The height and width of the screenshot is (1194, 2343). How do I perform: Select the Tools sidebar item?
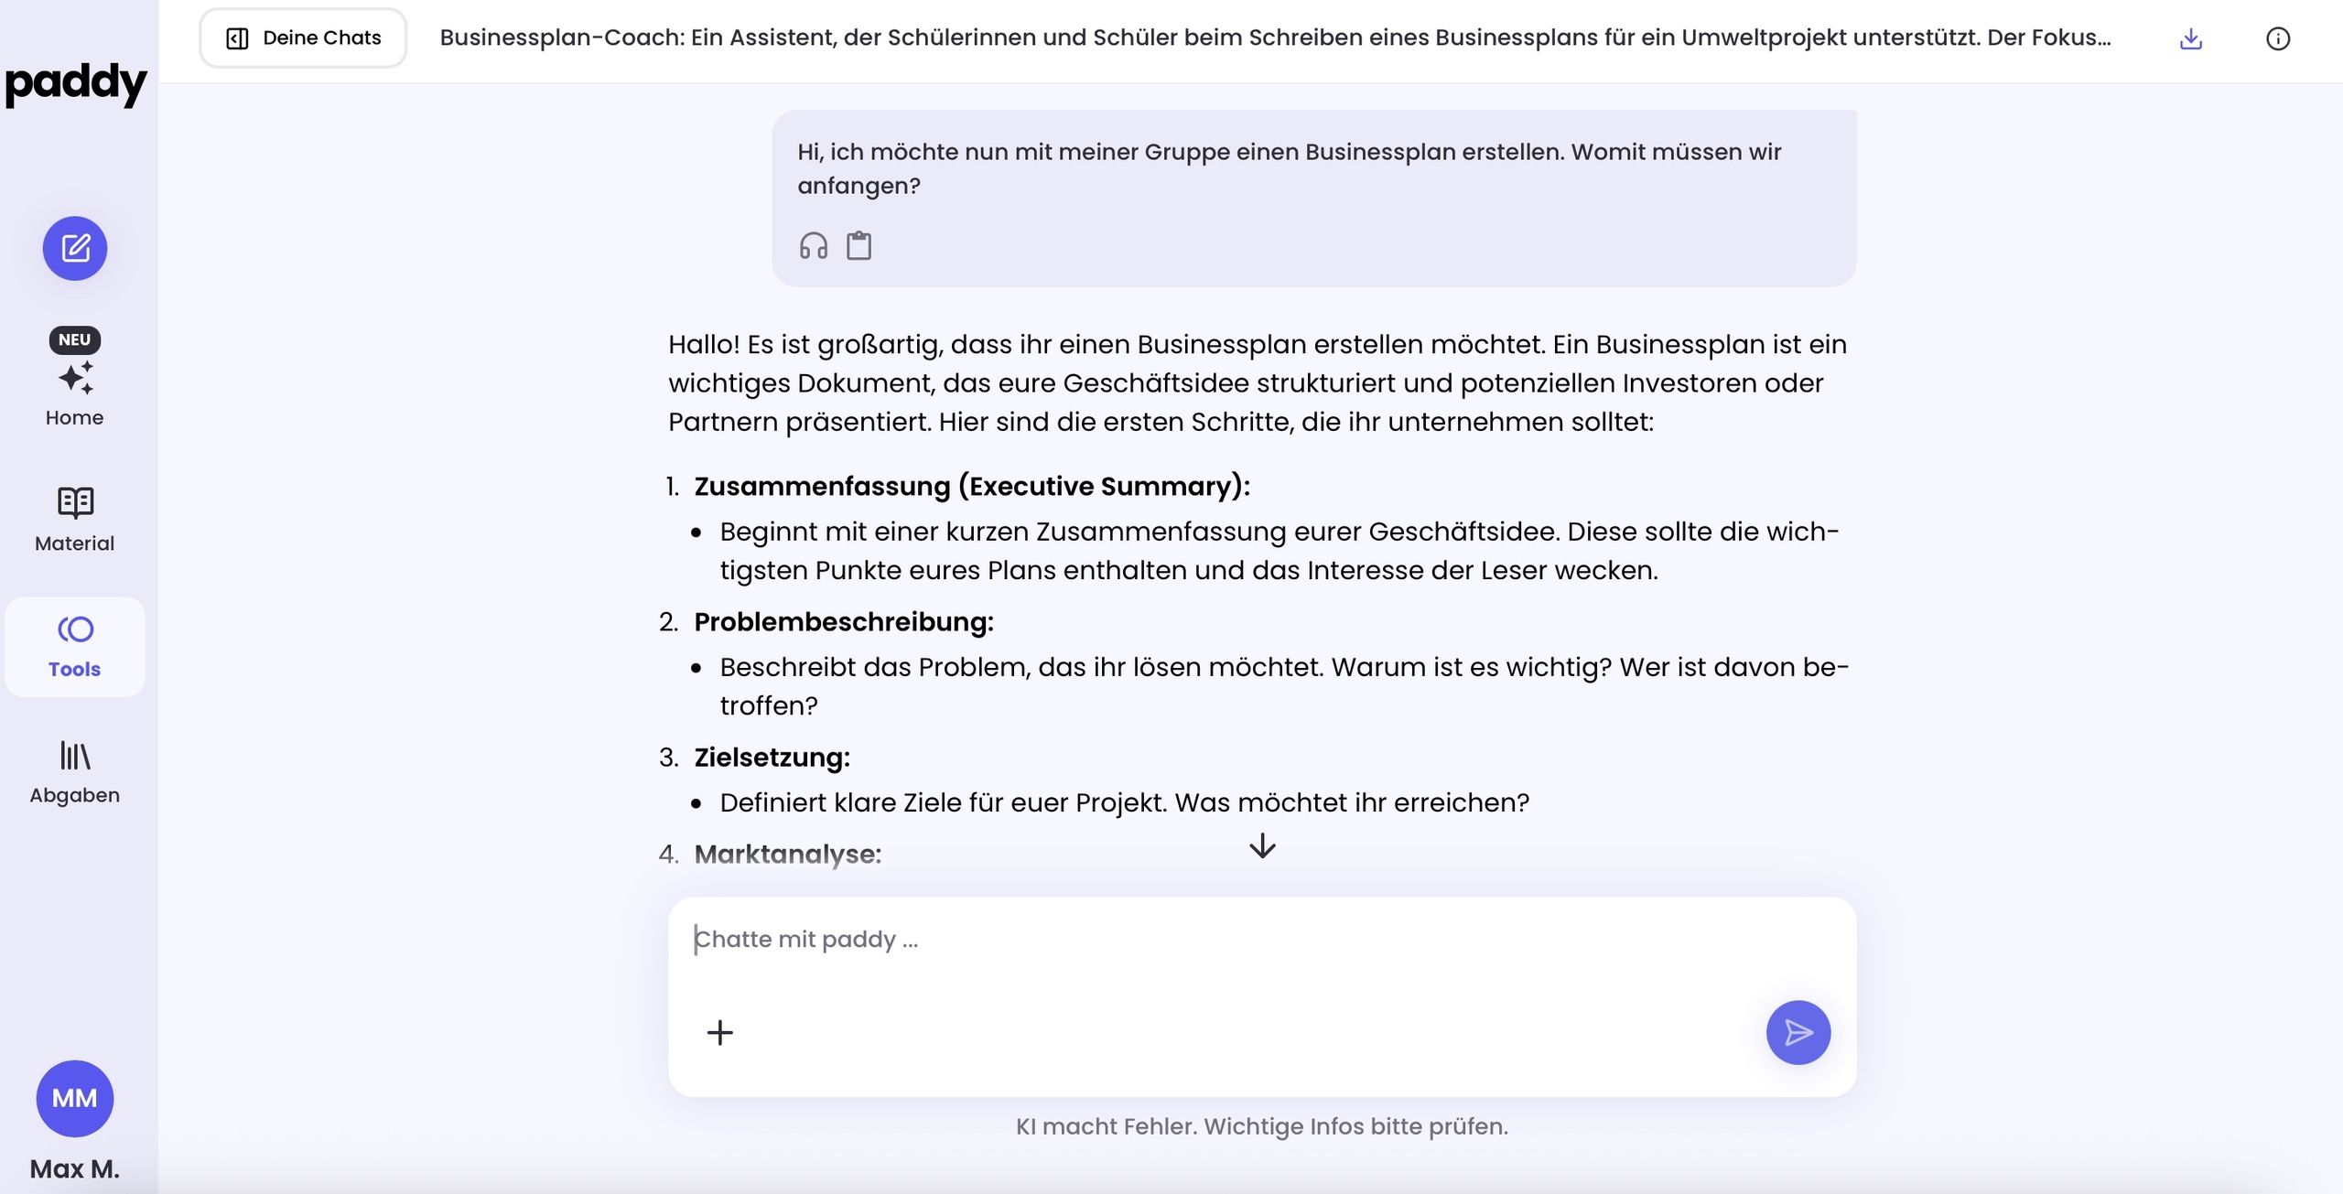[x=75, y=646]
